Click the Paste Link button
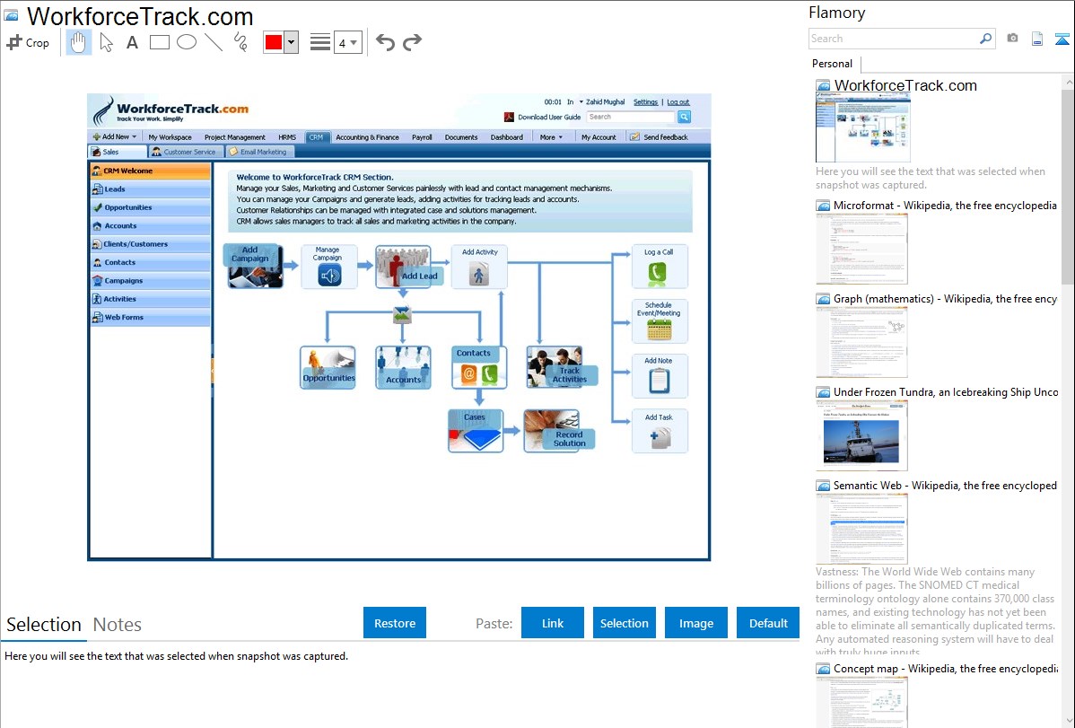The image size is (1075, 728). point(553,623)
